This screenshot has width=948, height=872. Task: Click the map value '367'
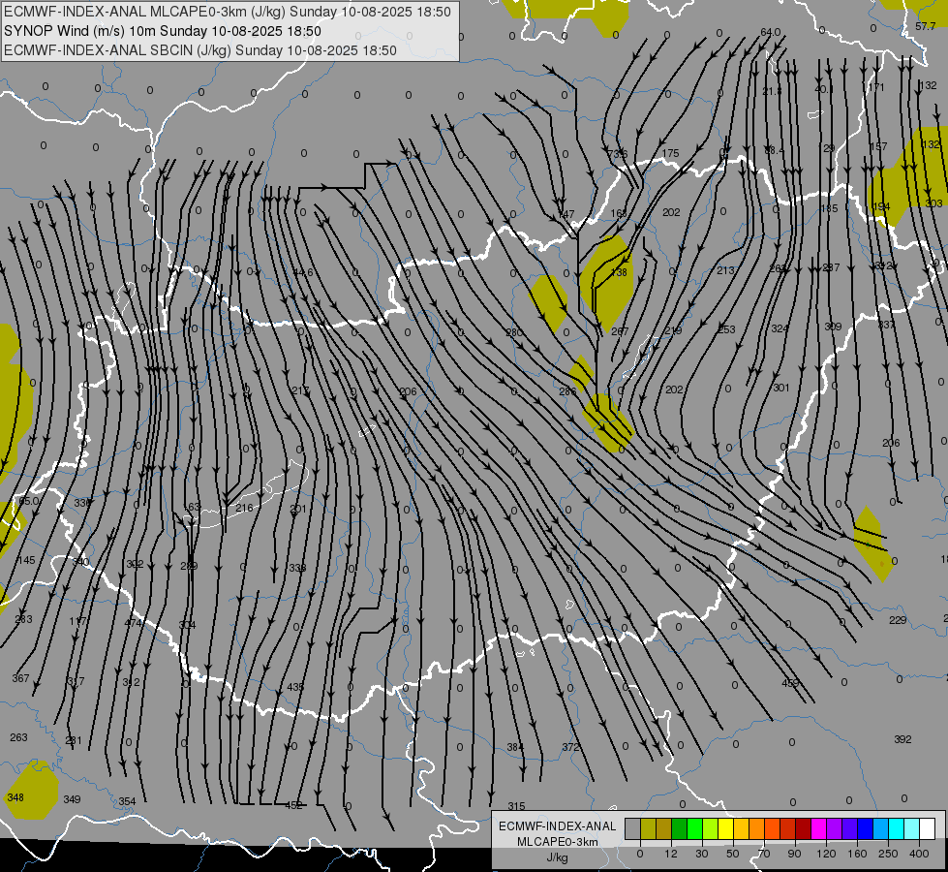point(20,678)
